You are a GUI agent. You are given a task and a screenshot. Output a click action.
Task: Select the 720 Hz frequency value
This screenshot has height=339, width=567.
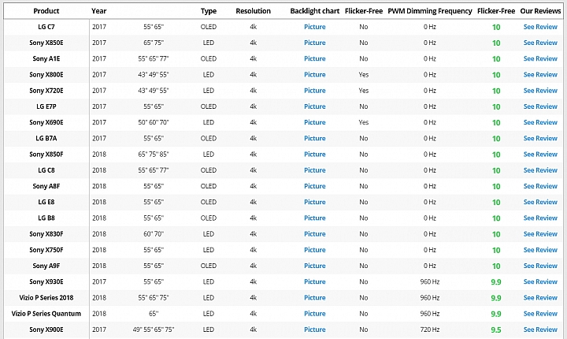pyautogui.click(x=430, y=330)
